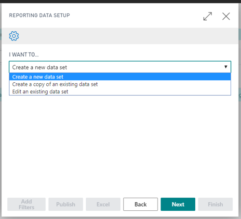Click the dropdown arrow of the combo box
The width and height of the screenshot is (241, 219).
click(x=226, y=67)
